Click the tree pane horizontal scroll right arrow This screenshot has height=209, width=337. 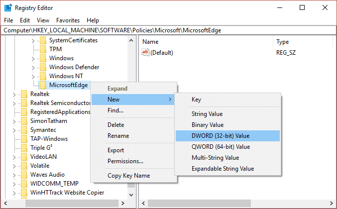(123, 203)
